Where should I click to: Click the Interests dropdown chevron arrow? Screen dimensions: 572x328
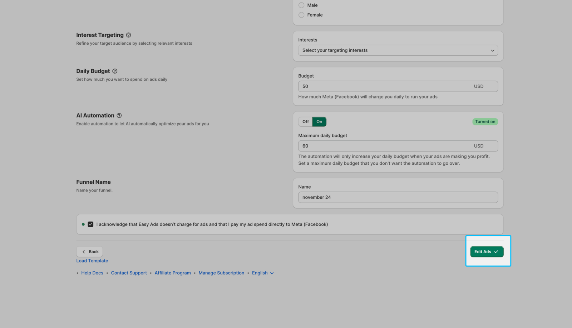492,50
